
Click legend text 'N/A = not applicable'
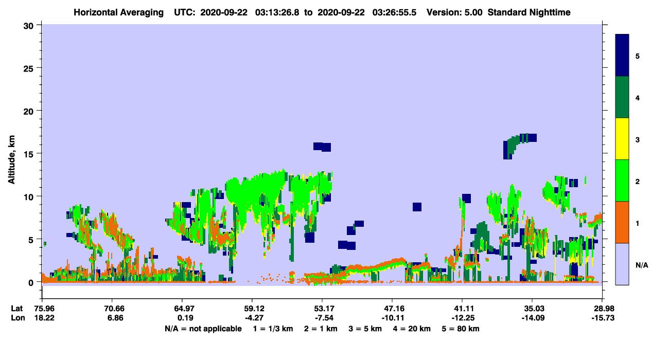pyautogui.click(x=203, y=329)
